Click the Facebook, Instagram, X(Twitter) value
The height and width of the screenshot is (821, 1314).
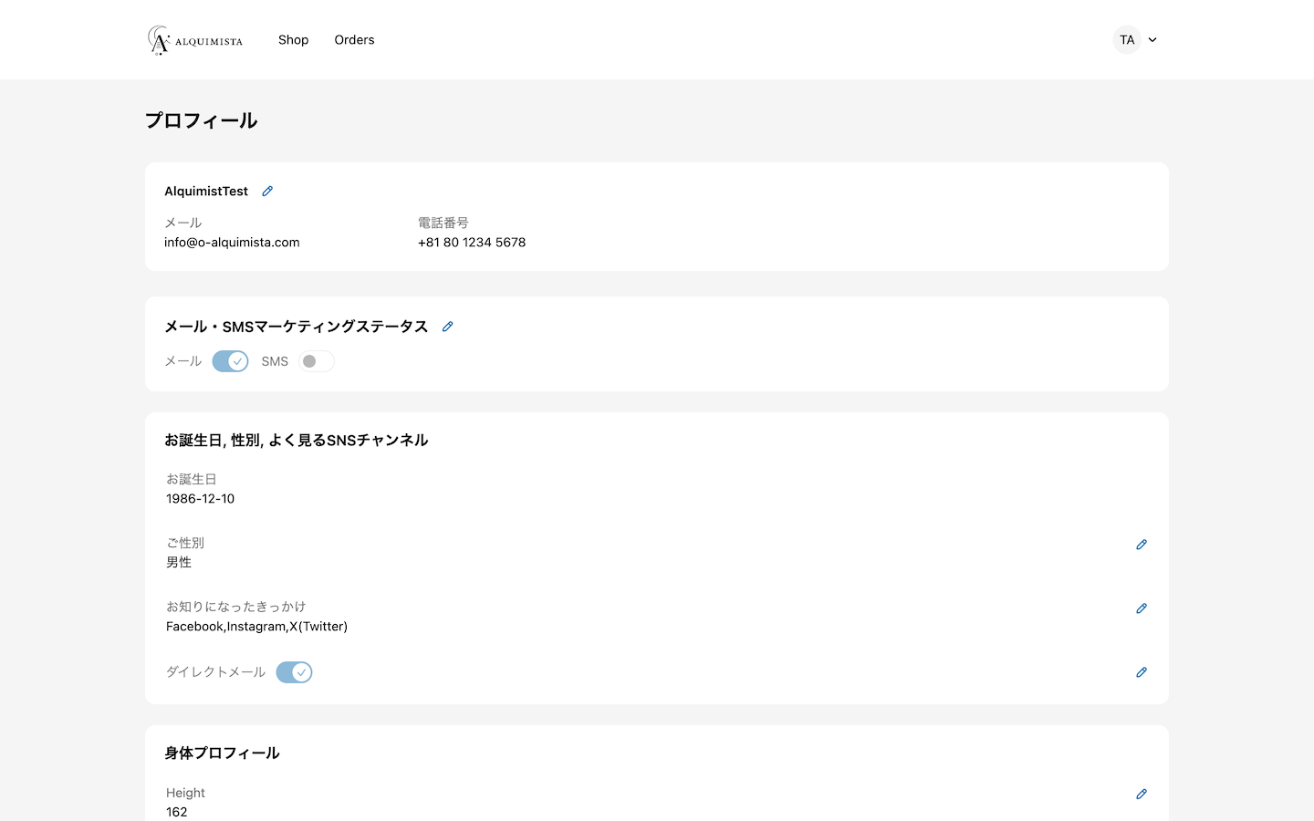coord(256,627)
